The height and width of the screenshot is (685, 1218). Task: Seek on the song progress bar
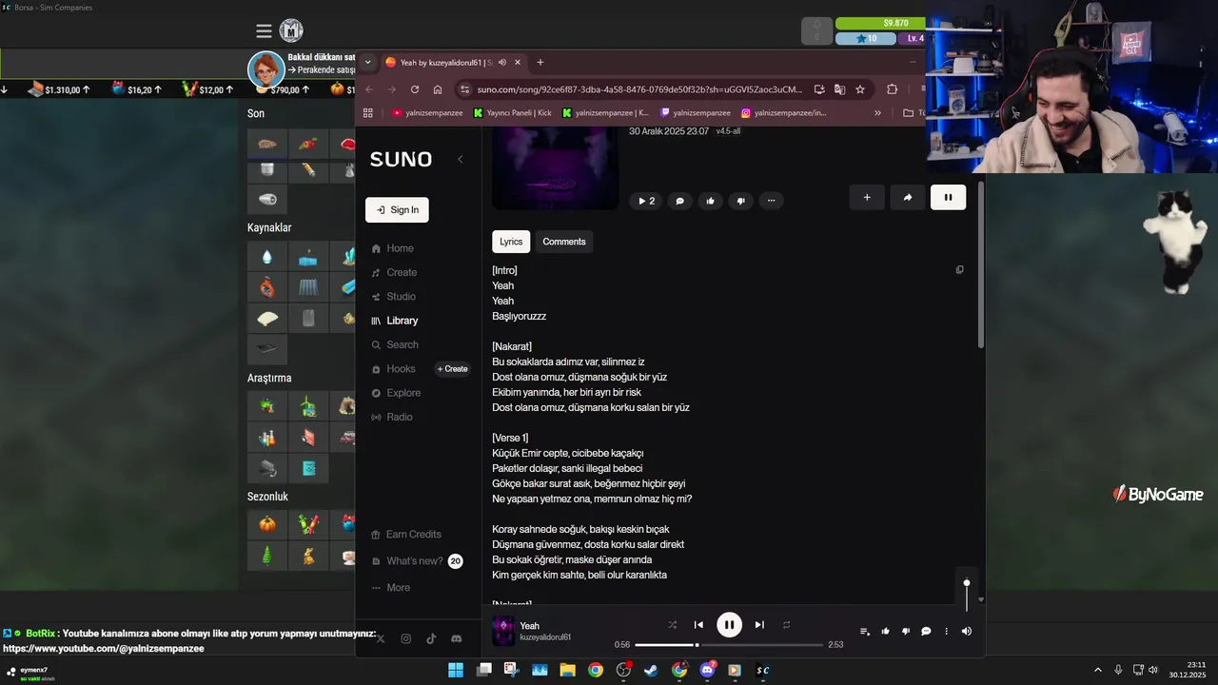coord(729,645)
